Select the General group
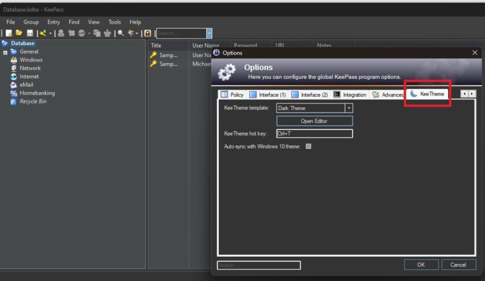This screenshot has height=281, width=485. (x=29, y=51)
